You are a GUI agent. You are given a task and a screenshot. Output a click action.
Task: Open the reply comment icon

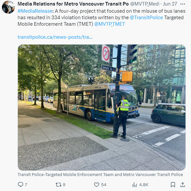(x=20, y=184)
